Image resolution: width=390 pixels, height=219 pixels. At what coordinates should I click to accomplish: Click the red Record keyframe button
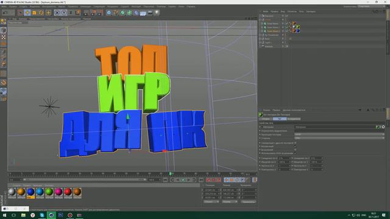tap(208, 180)
